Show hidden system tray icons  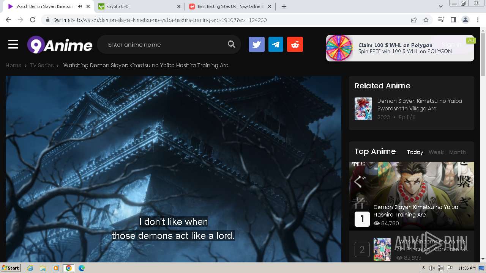423,268
